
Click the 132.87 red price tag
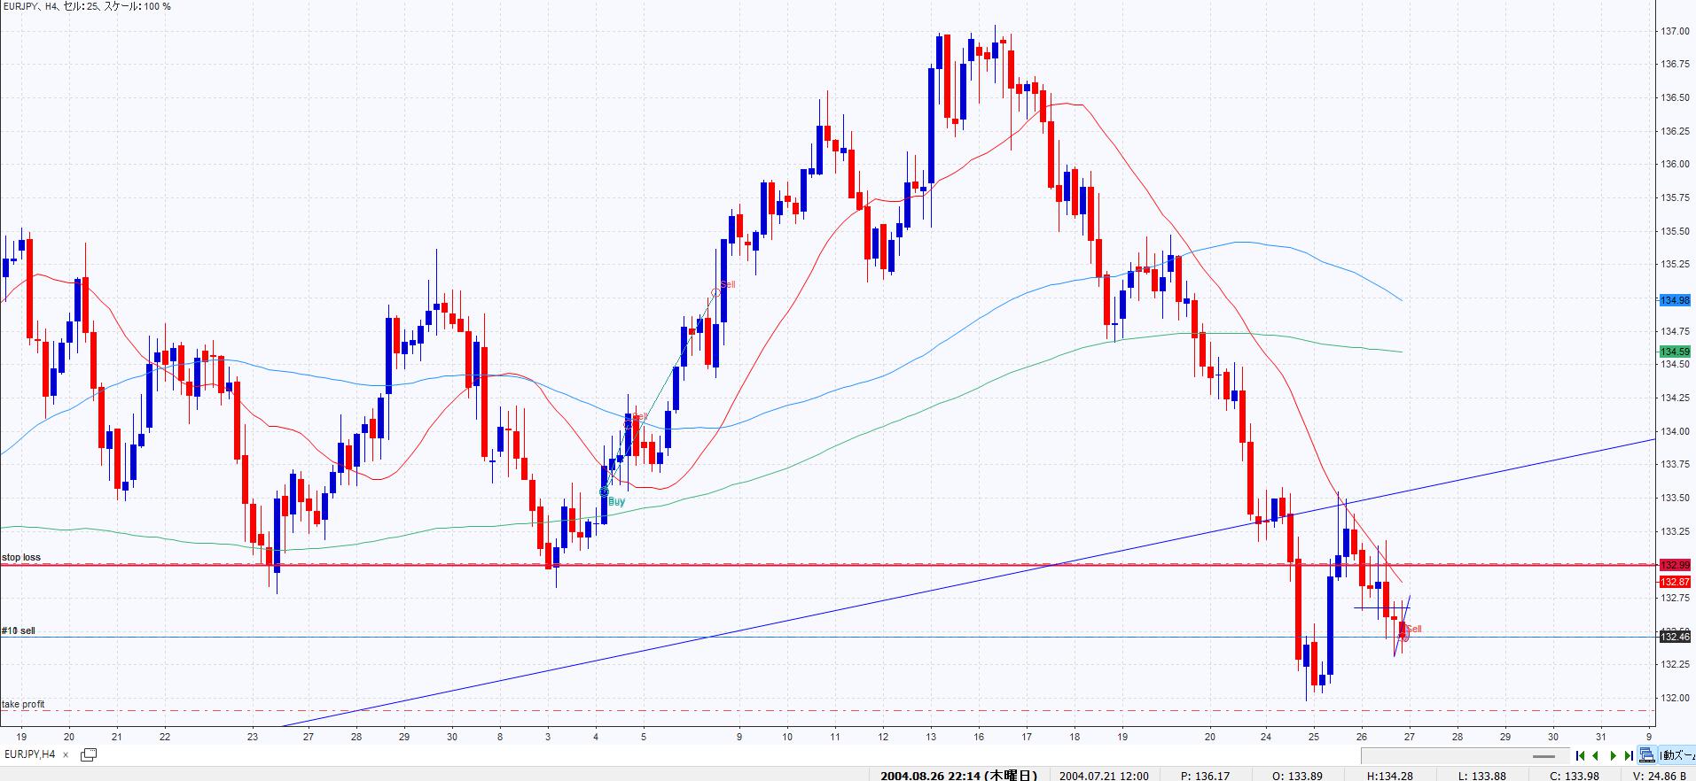(x=1675, y=582)
